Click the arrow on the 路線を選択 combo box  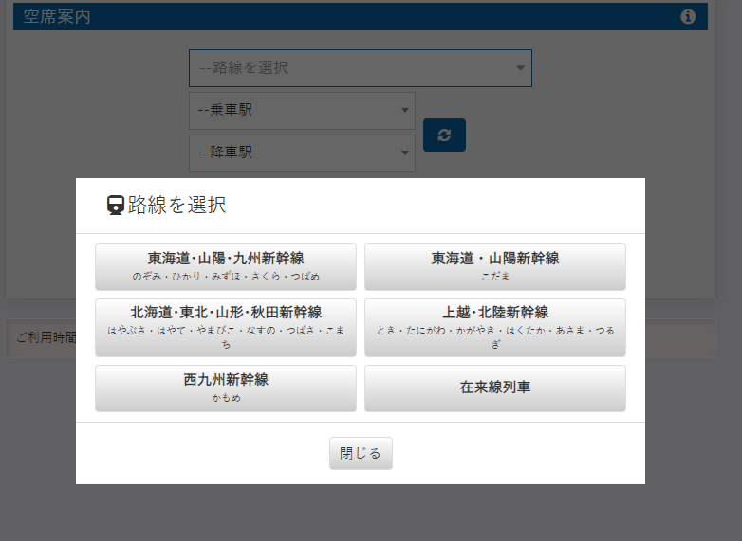tap(520, 68)
